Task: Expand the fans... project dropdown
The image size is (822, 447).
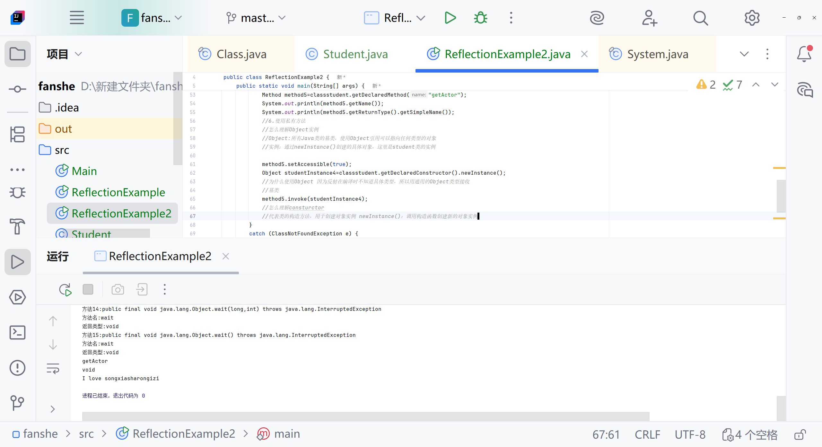Action: [x=152, y=18]
